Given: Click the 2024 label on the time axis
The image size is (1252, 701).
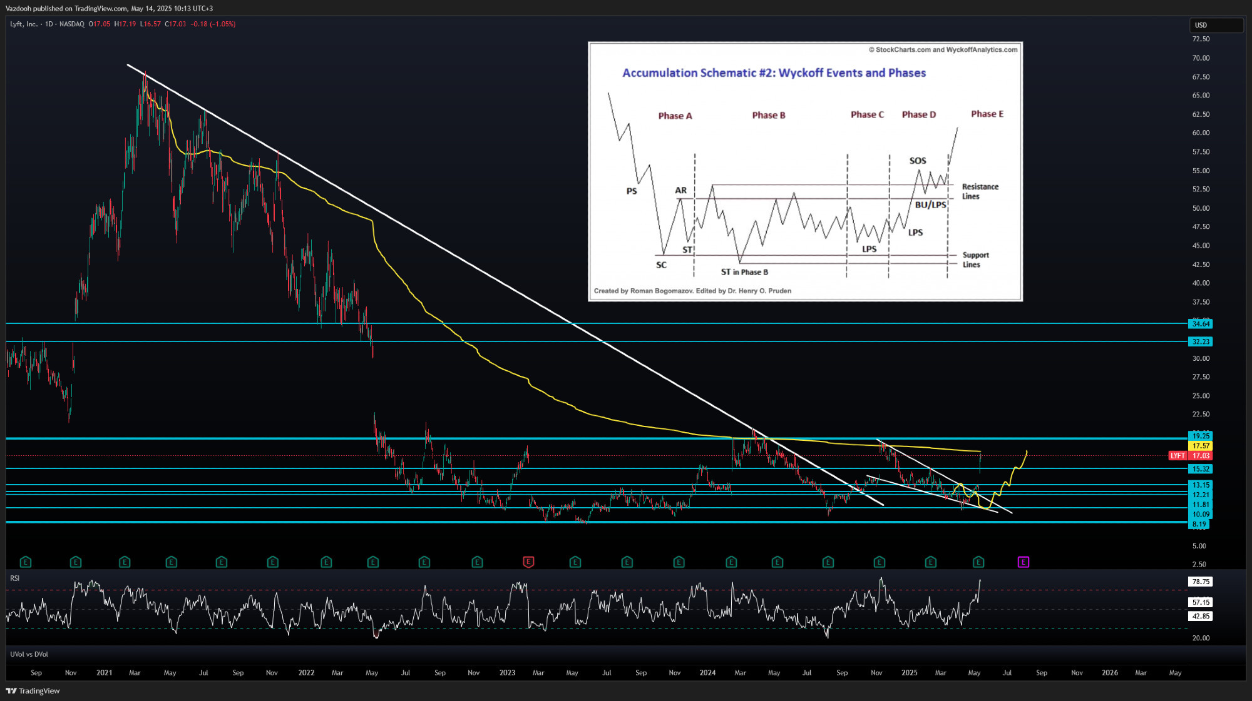Looking at the screenshot, I should tap(707, 673).
